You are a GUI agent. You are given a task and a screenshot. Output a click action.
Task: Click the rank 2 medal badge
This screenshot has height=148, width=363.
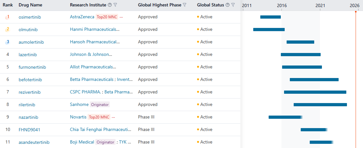(8, 29)
